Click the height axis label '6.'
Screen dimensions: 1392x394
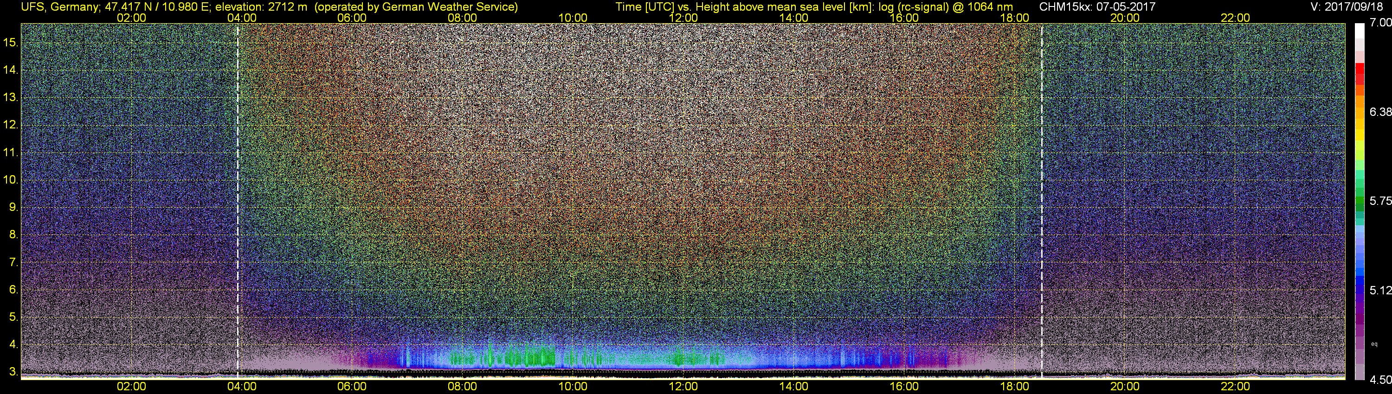[14, 289]
